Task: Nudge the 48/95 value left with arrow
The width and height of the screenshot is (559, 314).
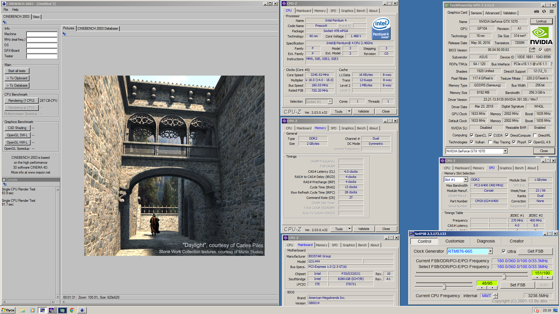Action: click(x=482, y=288)
